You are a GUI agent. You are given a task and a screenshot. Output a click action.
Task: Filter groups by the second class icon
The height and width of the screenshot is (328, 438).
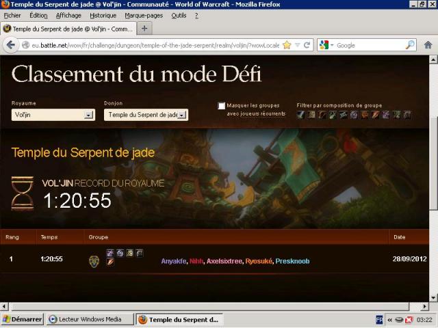(x=311, y=115)
